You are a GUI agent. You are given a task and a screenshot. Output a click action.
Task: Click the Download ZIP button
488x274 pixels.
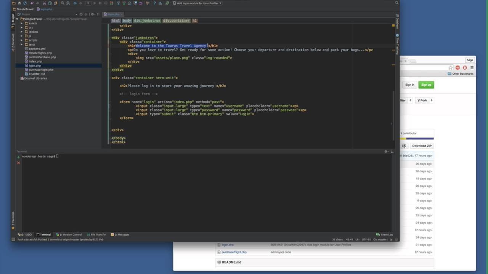[422, 146]
